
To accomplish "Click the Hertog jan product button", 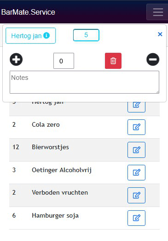I will pyautogui.click(x=30, y=36).
